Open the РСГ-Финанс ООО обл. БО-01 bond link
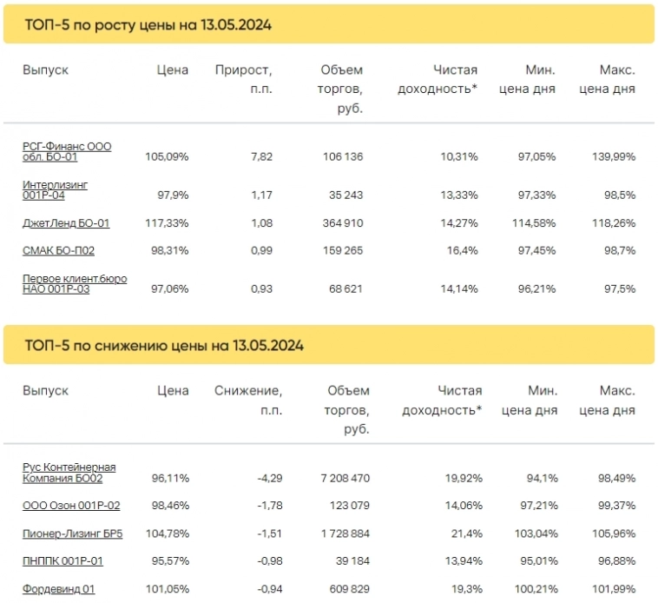Screen dimensions: 658x603 (x=67, y=152)
